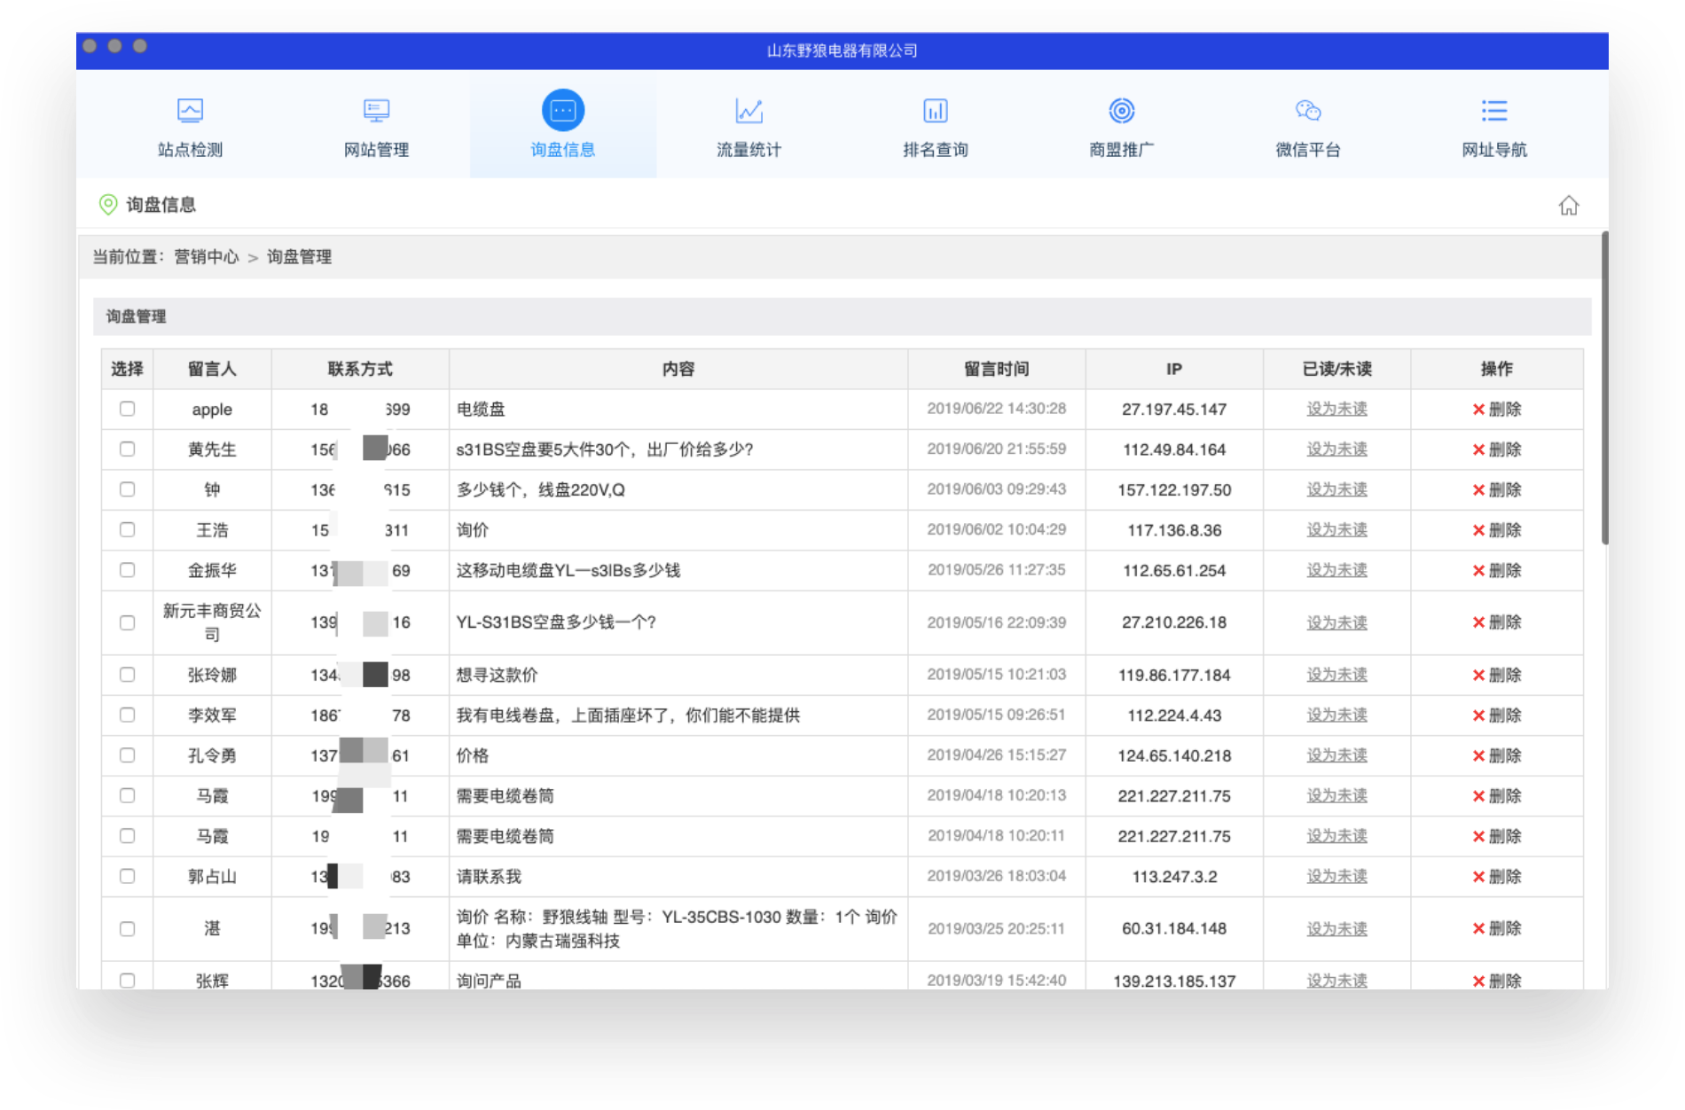The height and width of the screenshot is (1110, 1685).
Task: Navigate to 营销中心 in the breadcrumb
Action: point(207,257)
